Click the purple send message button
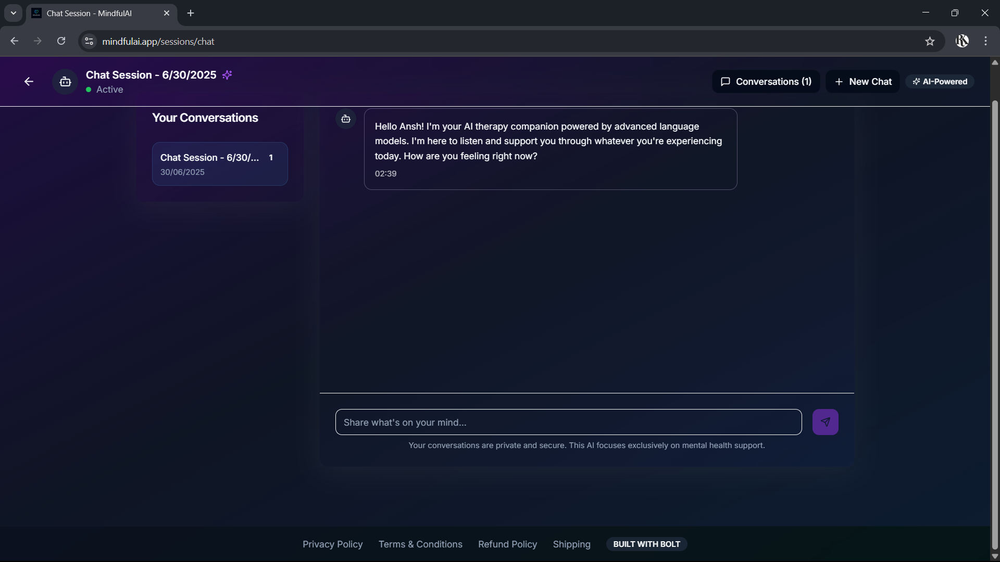The image size is (1000, 562). tap(825, 422)
